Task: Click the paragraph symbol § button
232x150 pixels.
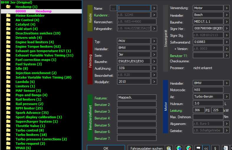Action: (x=215, y=148)
